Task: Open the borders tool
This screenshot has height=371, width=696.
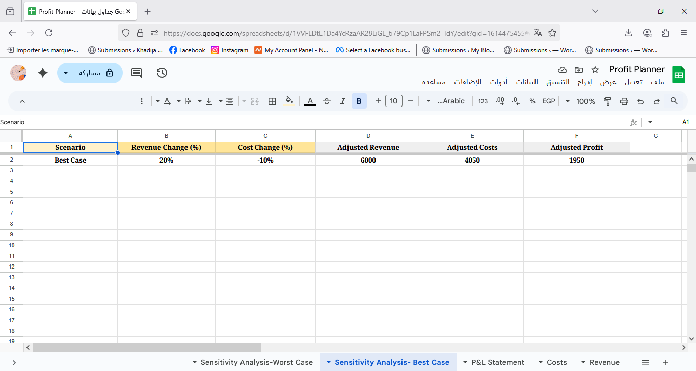Action: tap(272, 101)
